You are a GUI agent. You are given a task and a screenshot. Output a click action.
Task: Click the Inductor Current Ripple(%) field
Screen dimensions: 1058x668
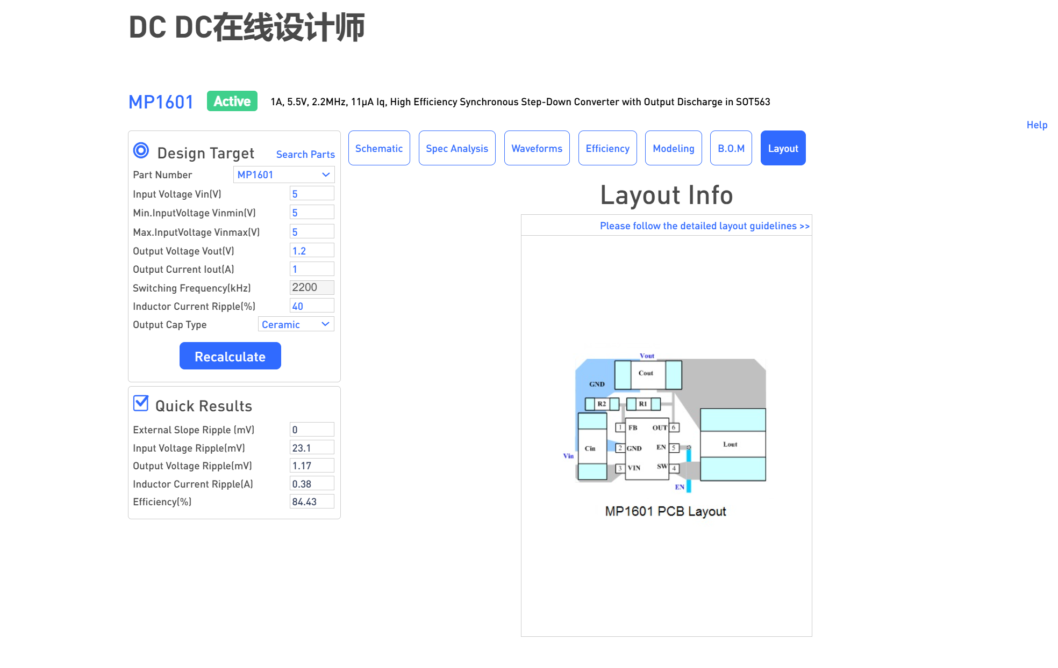(312, 306)
